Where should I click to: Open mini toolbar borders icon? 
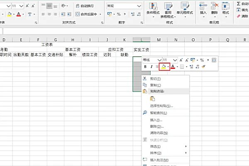tap(182, 67)
